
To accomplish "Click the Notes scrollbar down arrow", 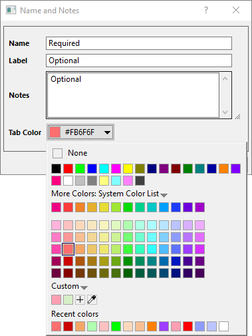I will tap(225, 112).
